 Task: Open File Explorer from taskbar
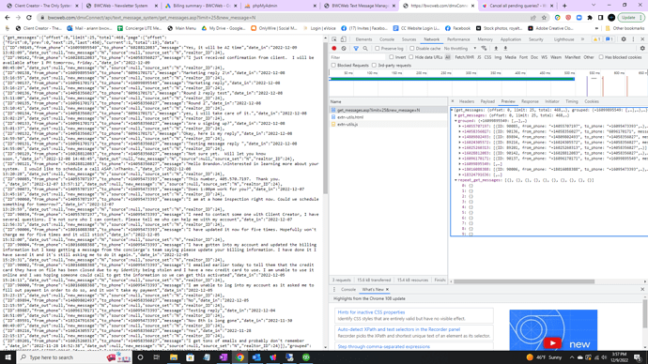[174, 357]
